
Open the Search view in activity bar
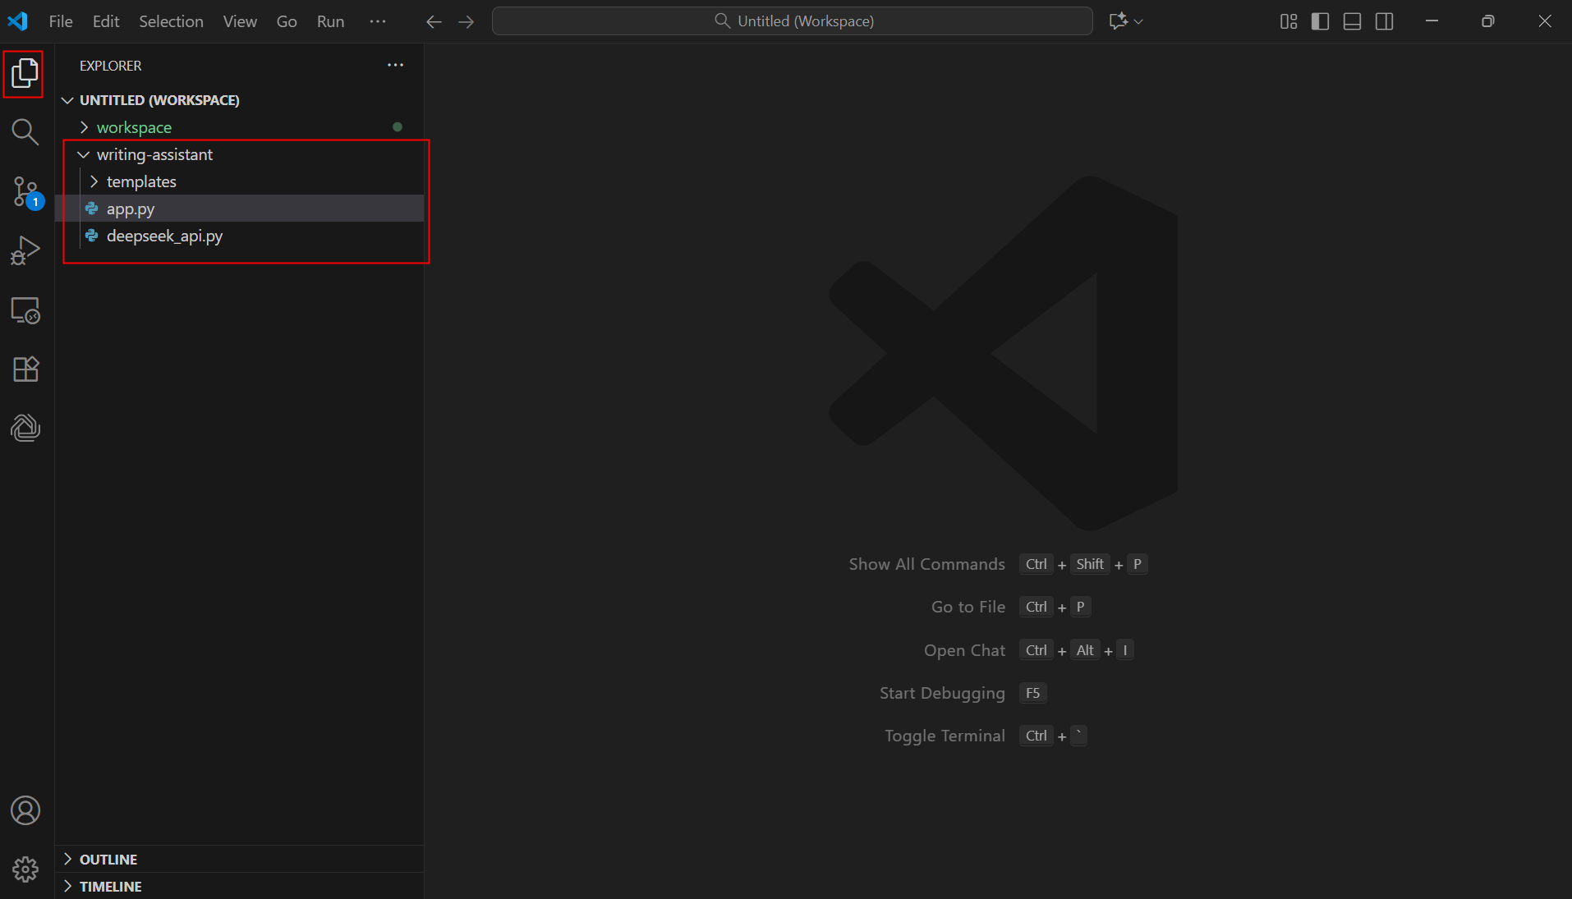(x=25, y=131)
